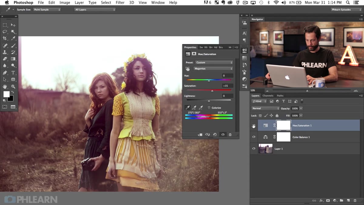Click the clip to layer icon in Properties
Image resolution: width=364 pixels, height=205 pixels.
point(200,135)
